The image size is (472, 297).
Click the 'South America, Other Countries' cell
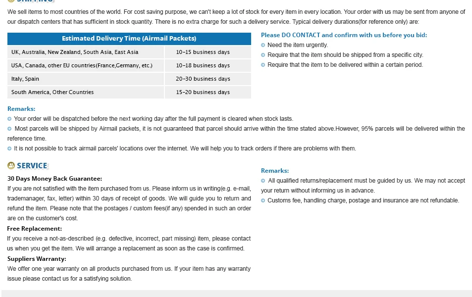[86, 92]
